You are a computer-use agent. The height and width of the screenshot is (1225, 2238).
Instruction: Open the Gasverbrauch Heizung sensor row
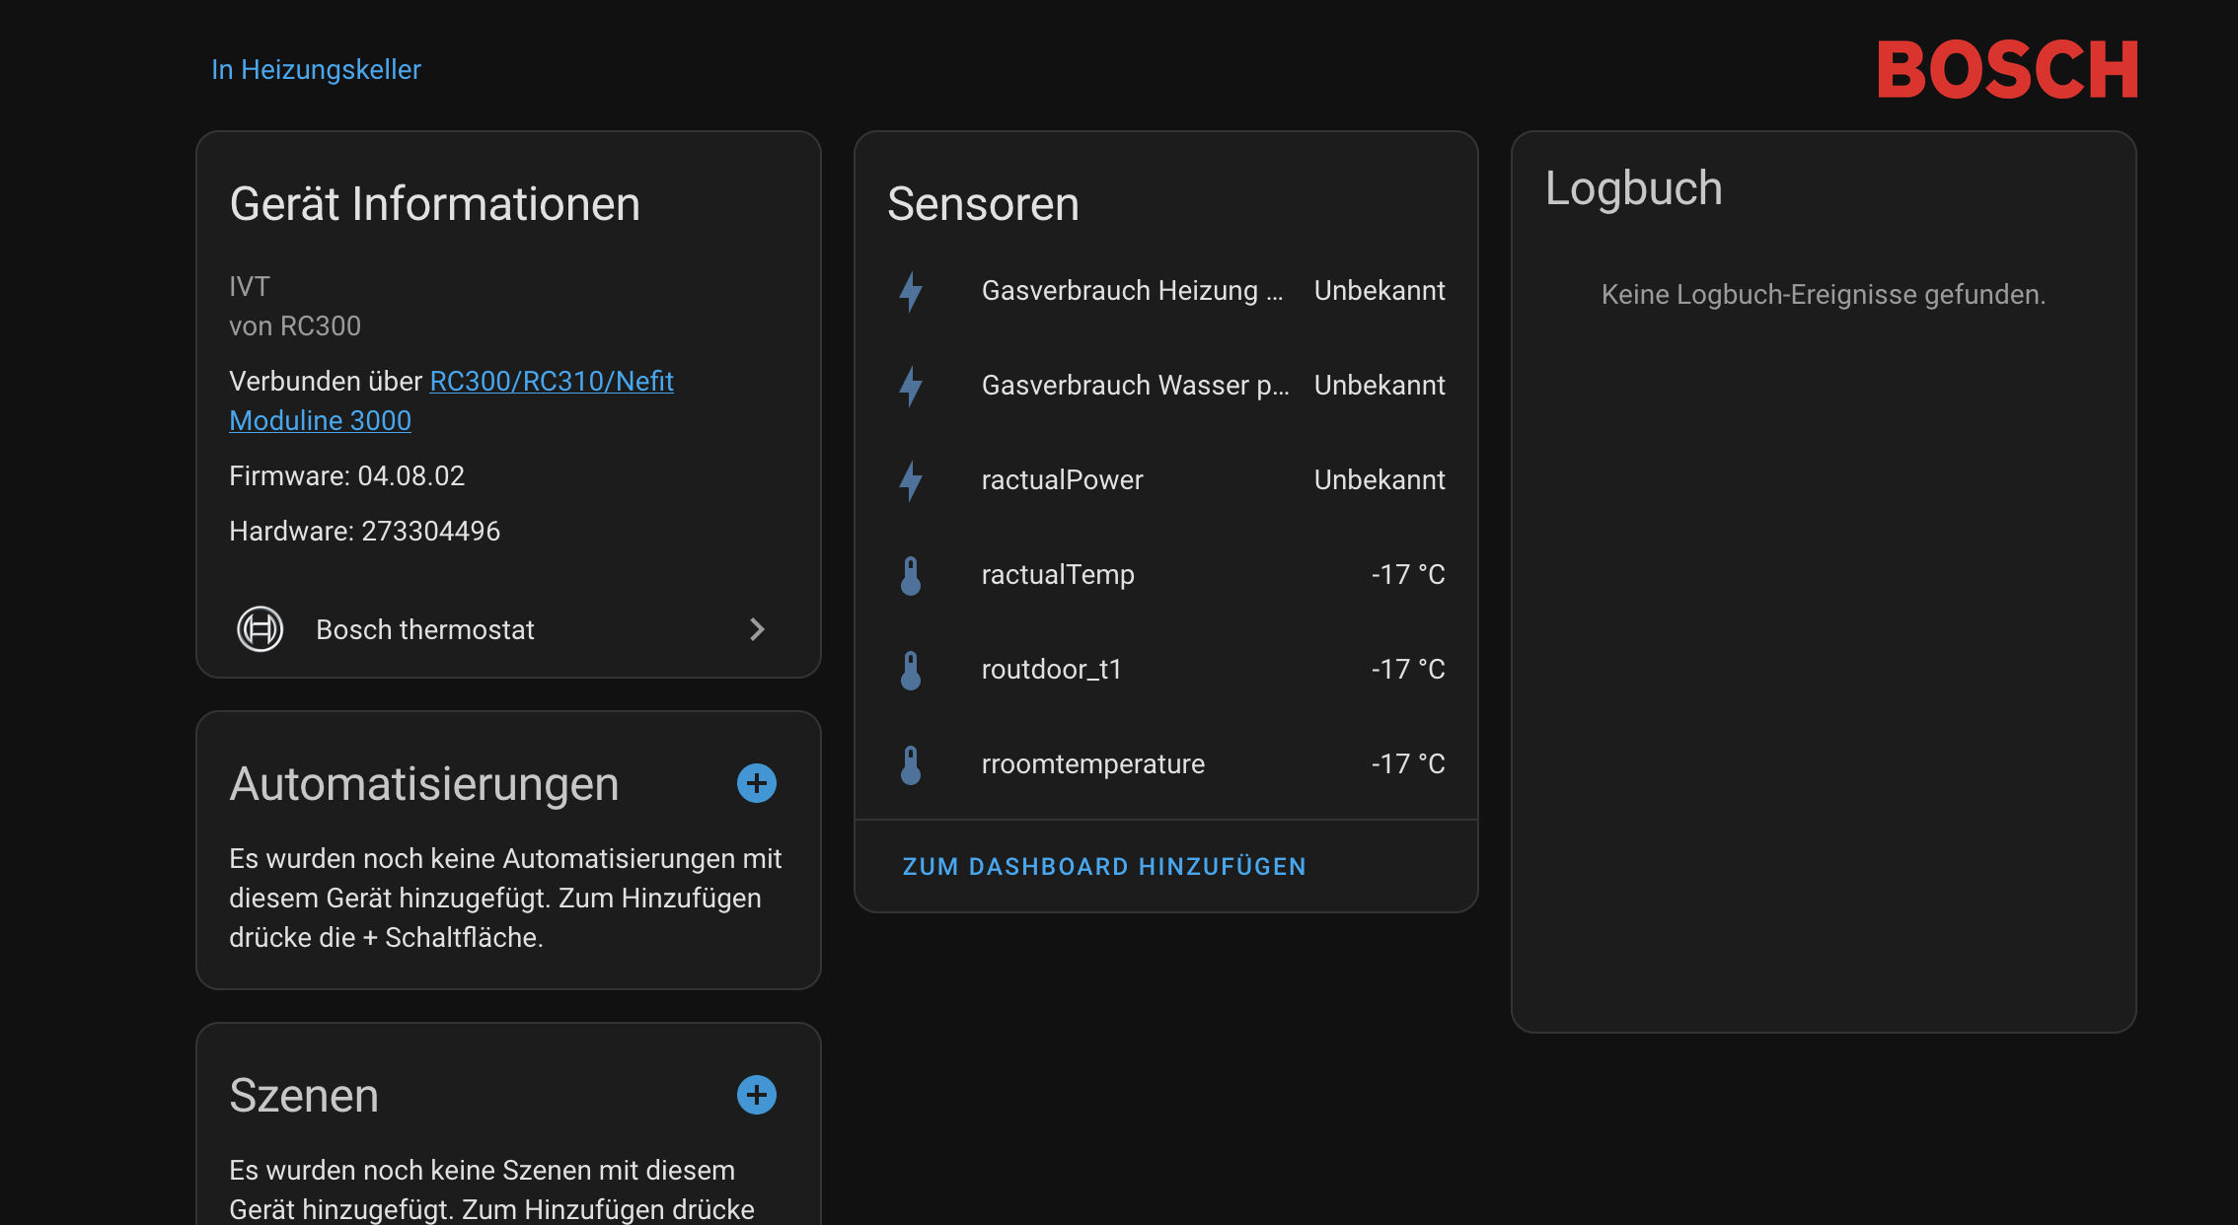(1132, 291)
